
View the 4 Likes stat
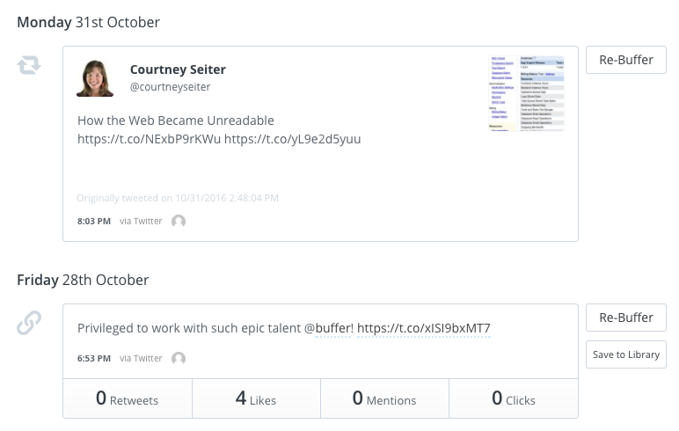point(256,398)
